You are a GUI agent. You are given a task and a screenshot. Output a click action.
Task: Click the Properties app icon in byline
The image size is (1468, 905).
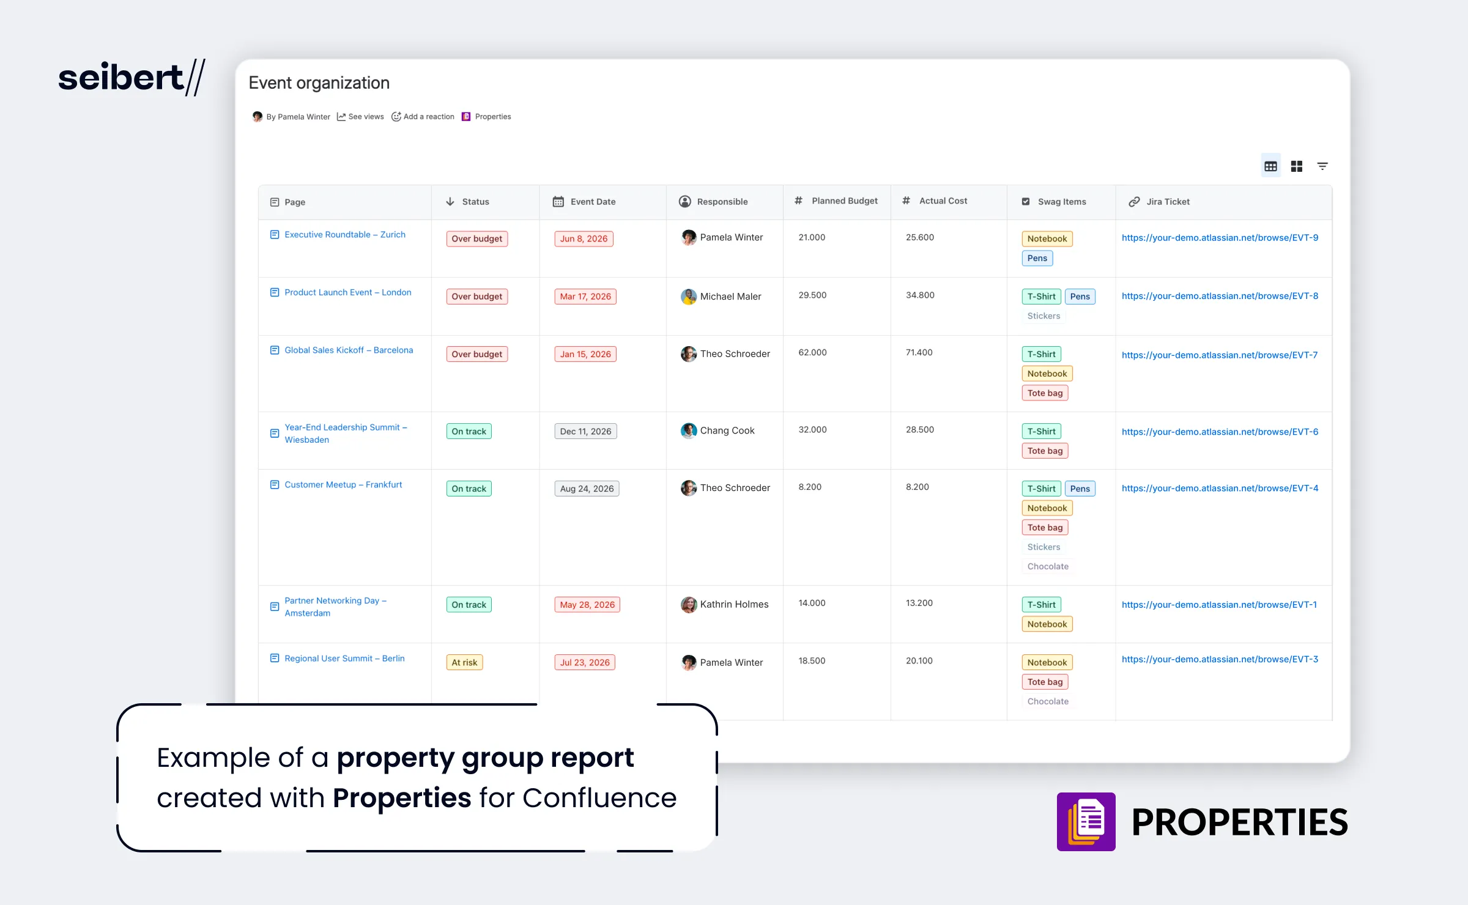(466, 117)
